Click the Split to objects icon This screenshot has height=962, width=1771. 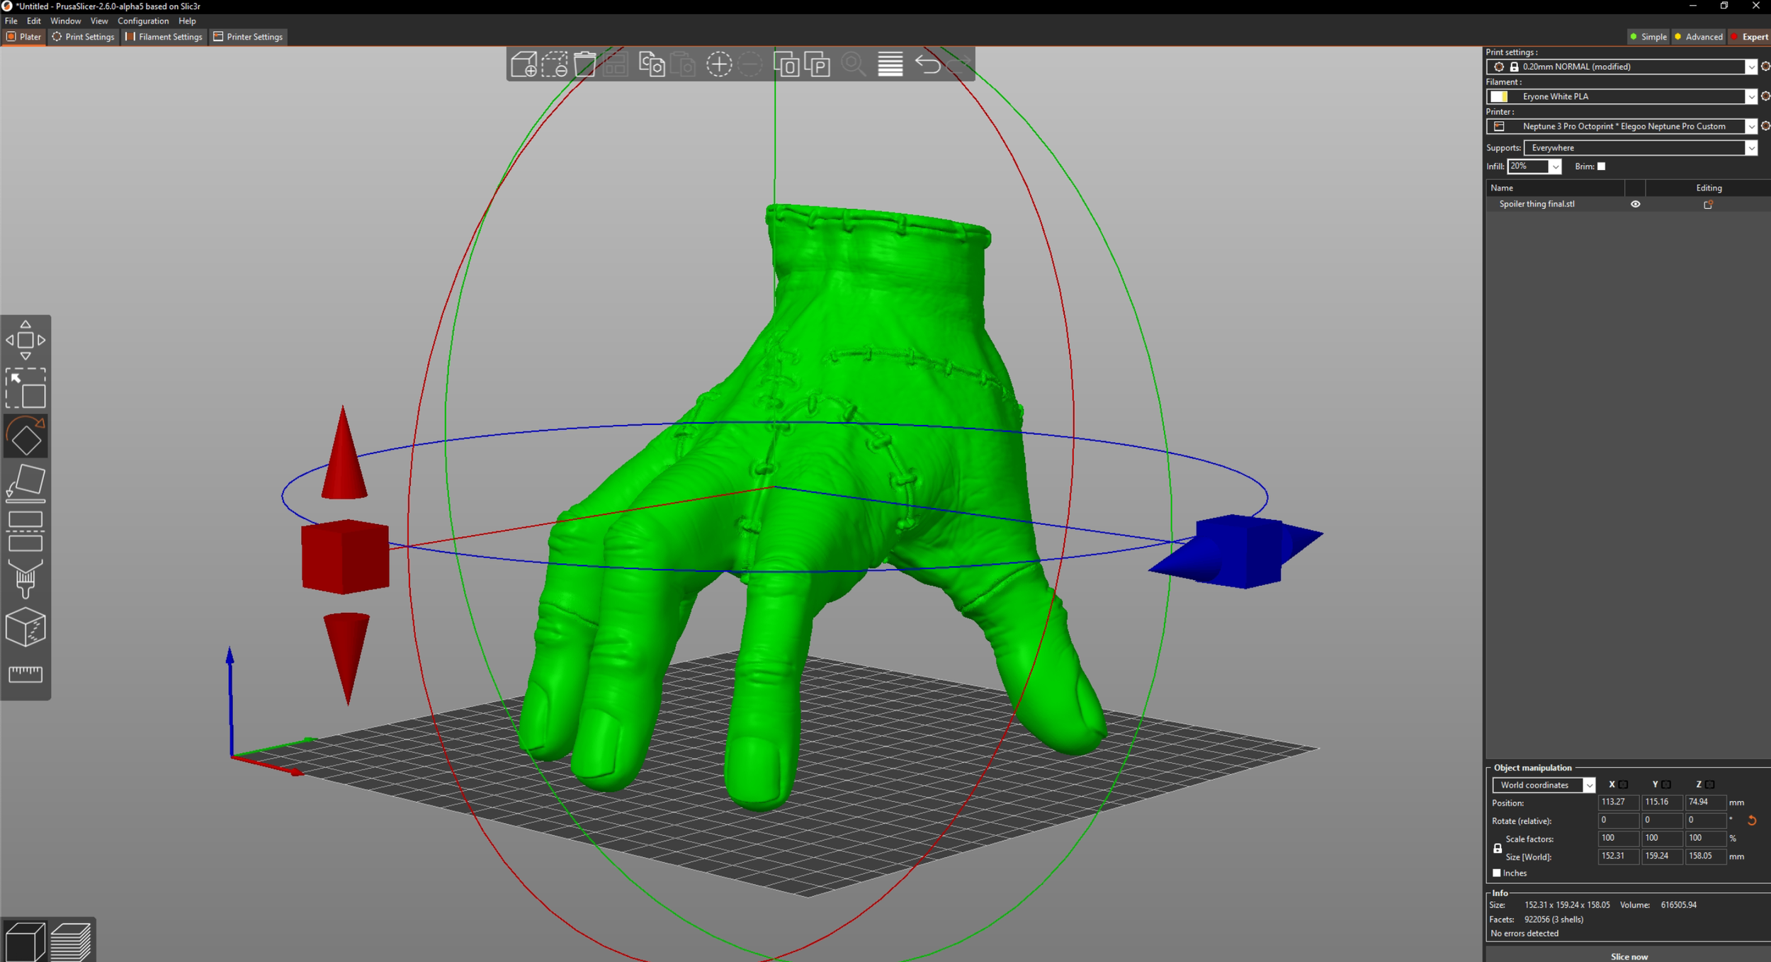click(786, 64)
